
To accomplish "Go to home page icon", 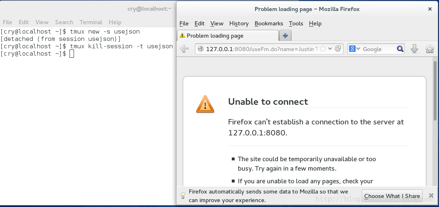I will 430,49.
